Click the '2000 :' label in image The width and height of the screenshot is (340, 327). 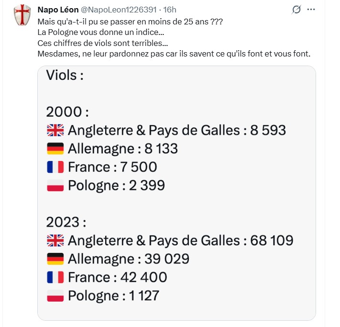[x=67, y=112]
